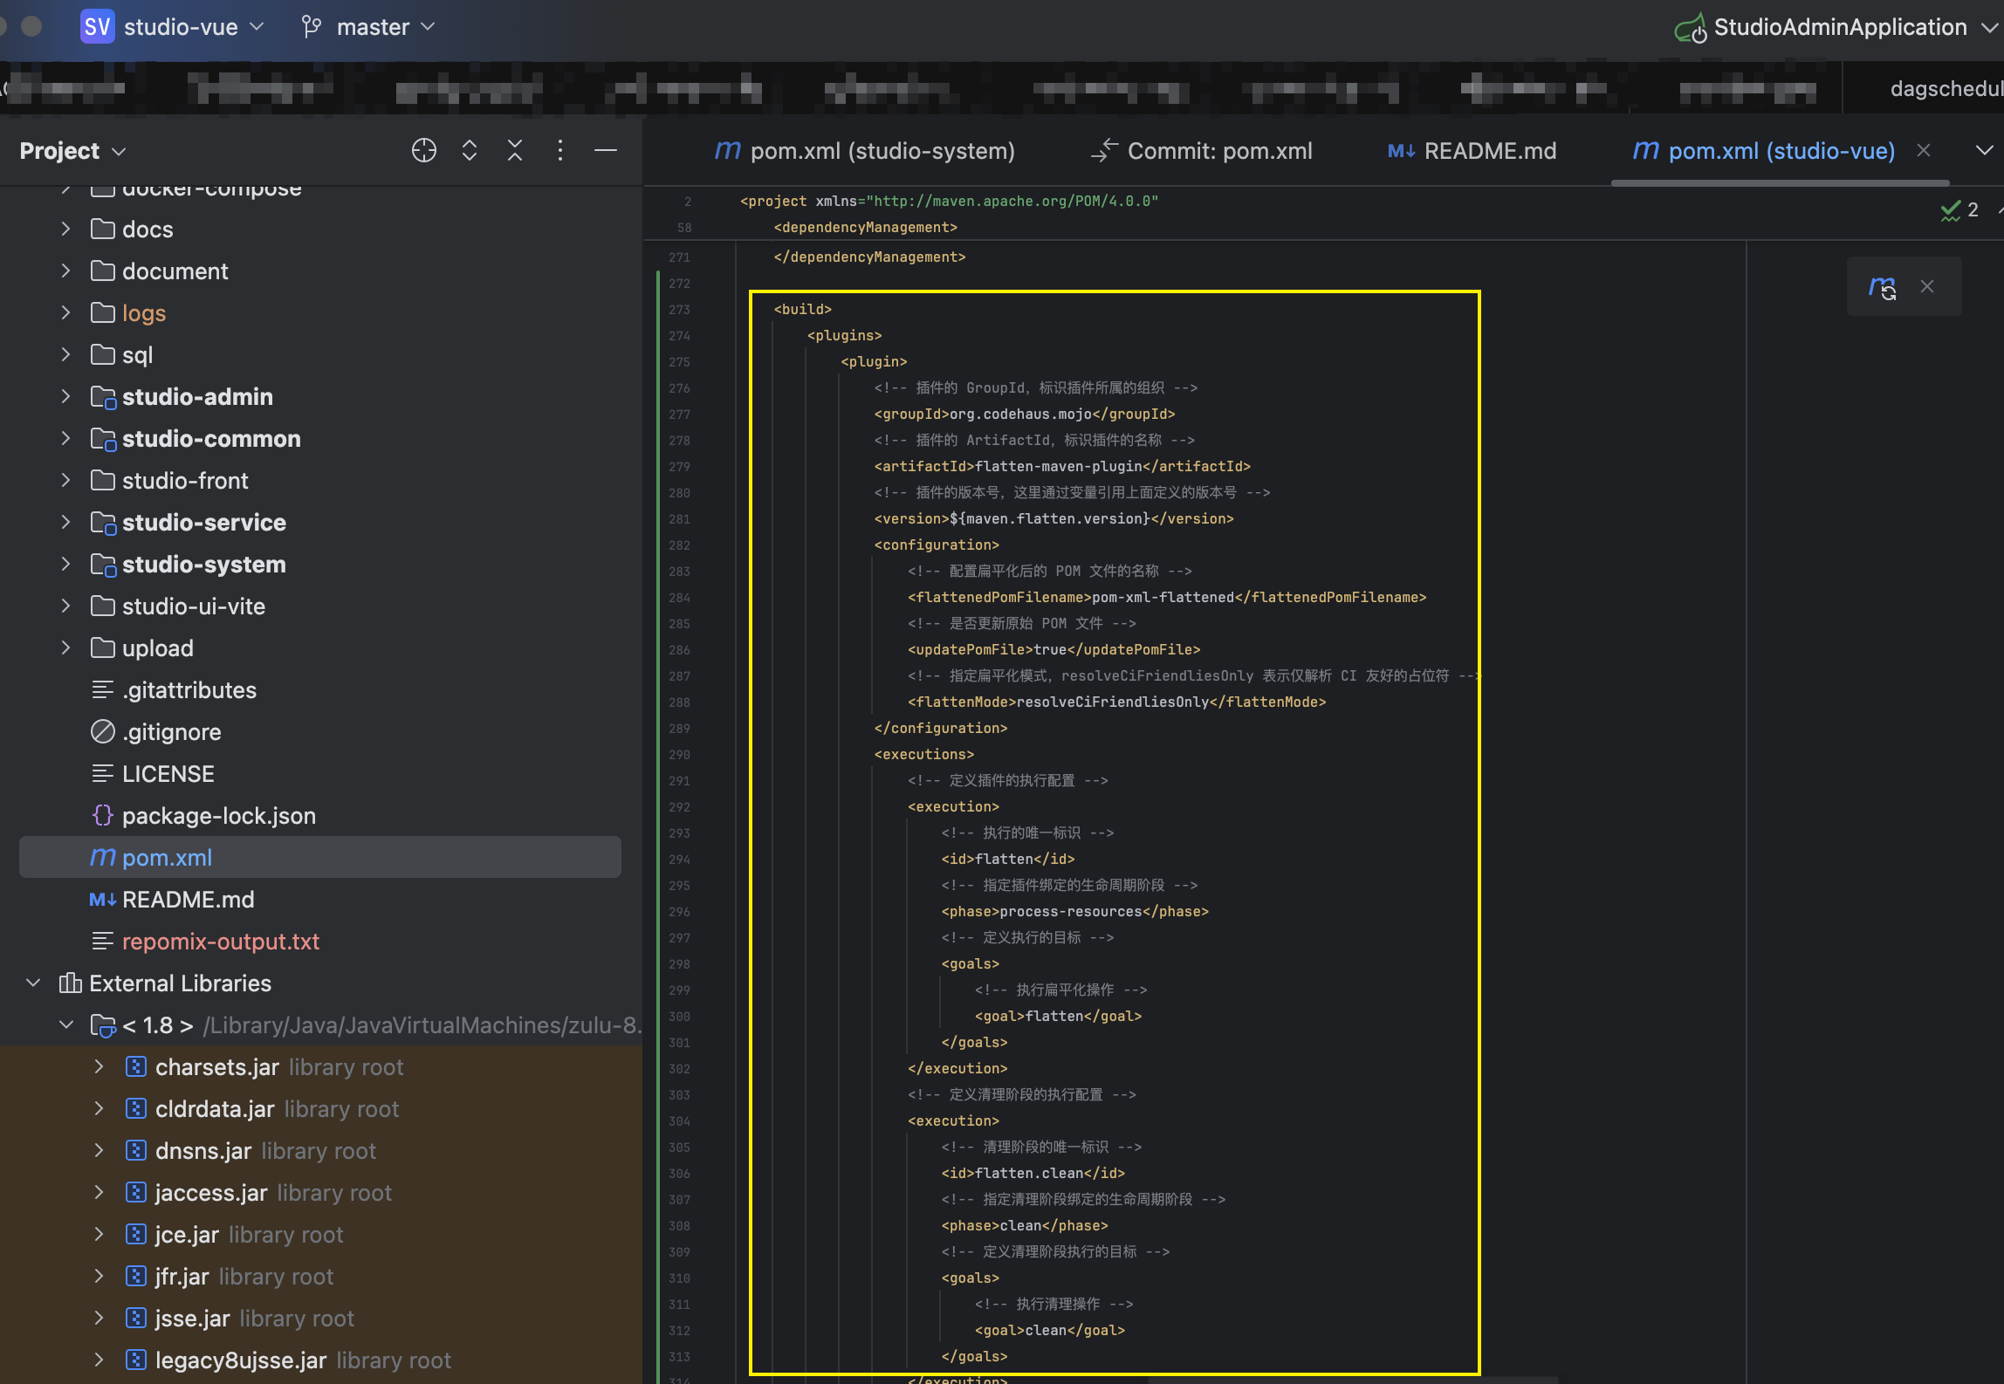This screenshot has width=2004, height=1384.
Task: Click the Expand All icon in Project panel
Action: [470, 150]
